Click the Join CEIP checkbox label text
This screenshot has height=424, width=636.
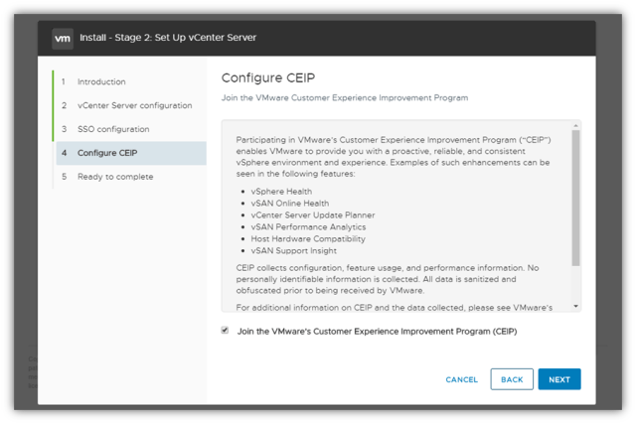[377, 331]
